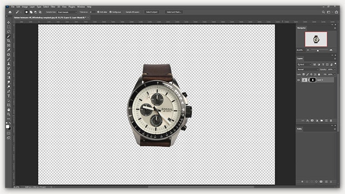345x194 pixels.
Task: Click the foreground color swatch
Action: (7, 127)
